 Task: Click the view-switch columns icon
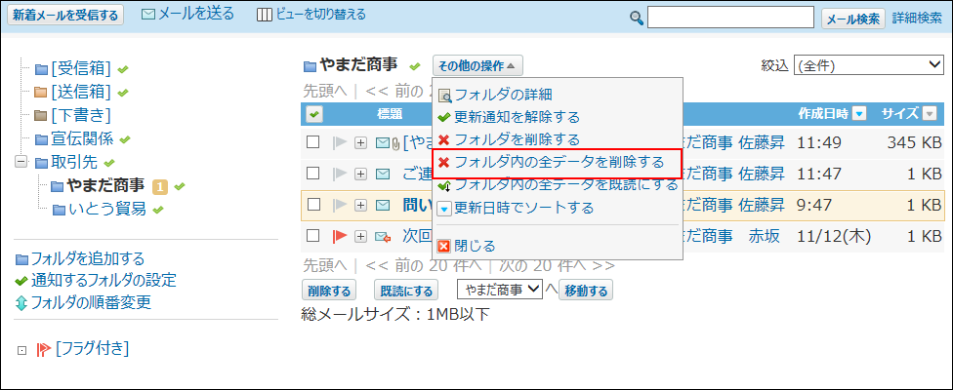265,16
